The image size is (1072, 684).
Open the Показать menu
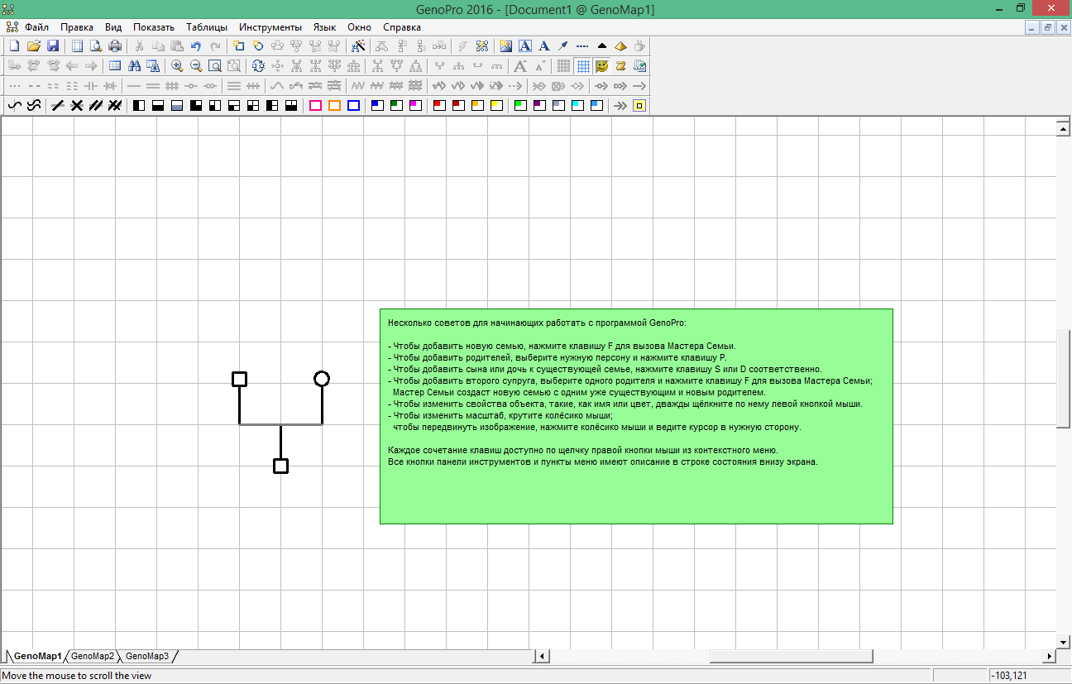click(154, 27)
